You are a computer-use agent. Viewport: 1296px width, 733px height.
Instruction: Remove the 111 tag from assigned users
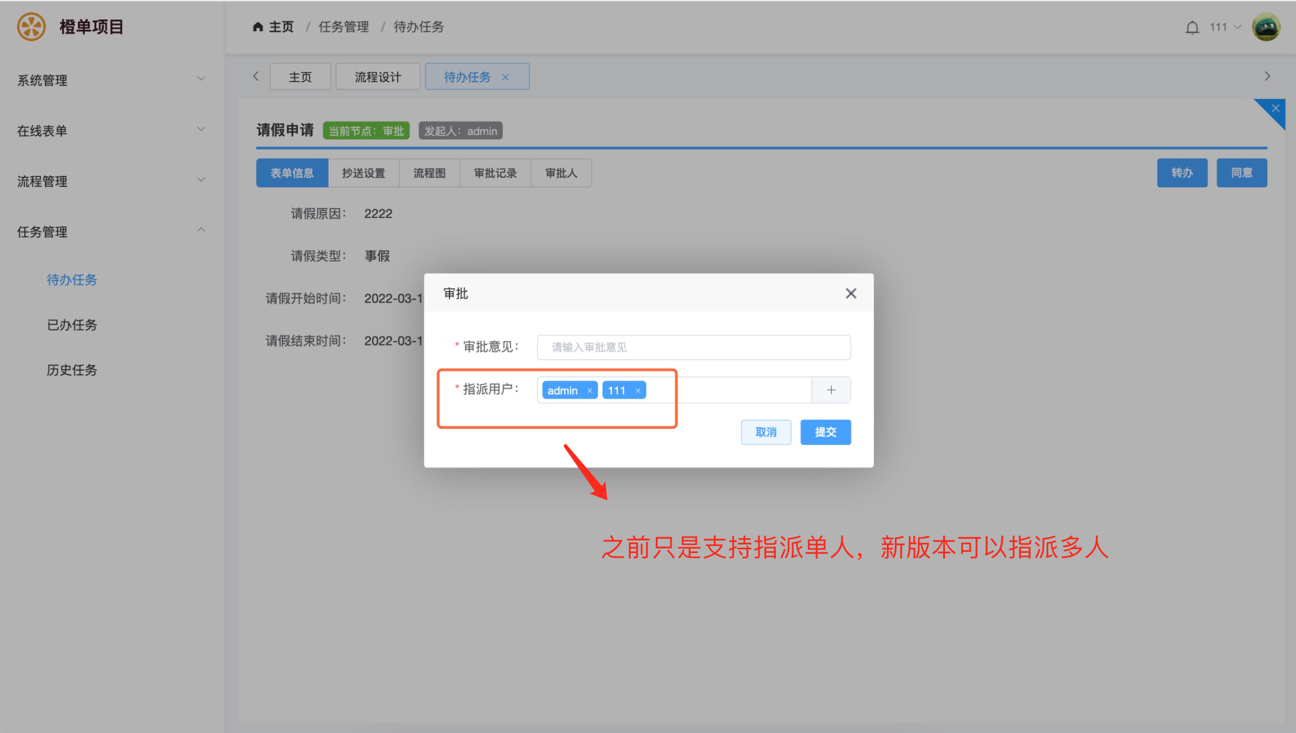pos(638,391)
